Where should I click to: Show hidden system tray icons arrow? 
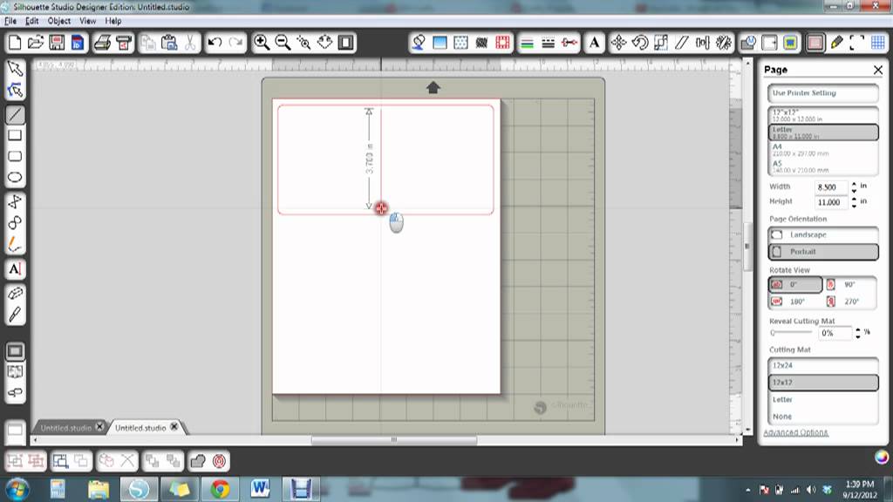point(747,490)
